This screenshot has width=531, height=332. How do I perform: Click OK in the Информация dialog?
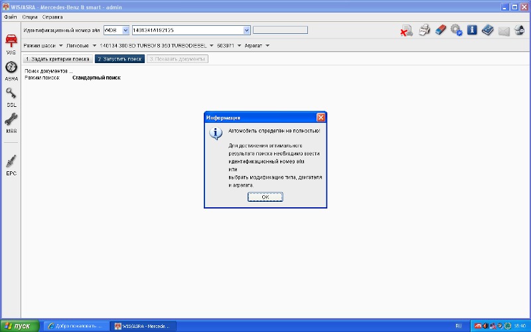(265, 197)
